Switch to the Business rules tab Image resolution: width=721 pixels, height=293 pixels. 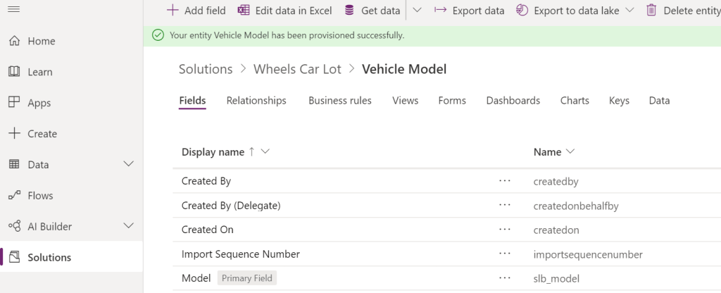[340, 101]
